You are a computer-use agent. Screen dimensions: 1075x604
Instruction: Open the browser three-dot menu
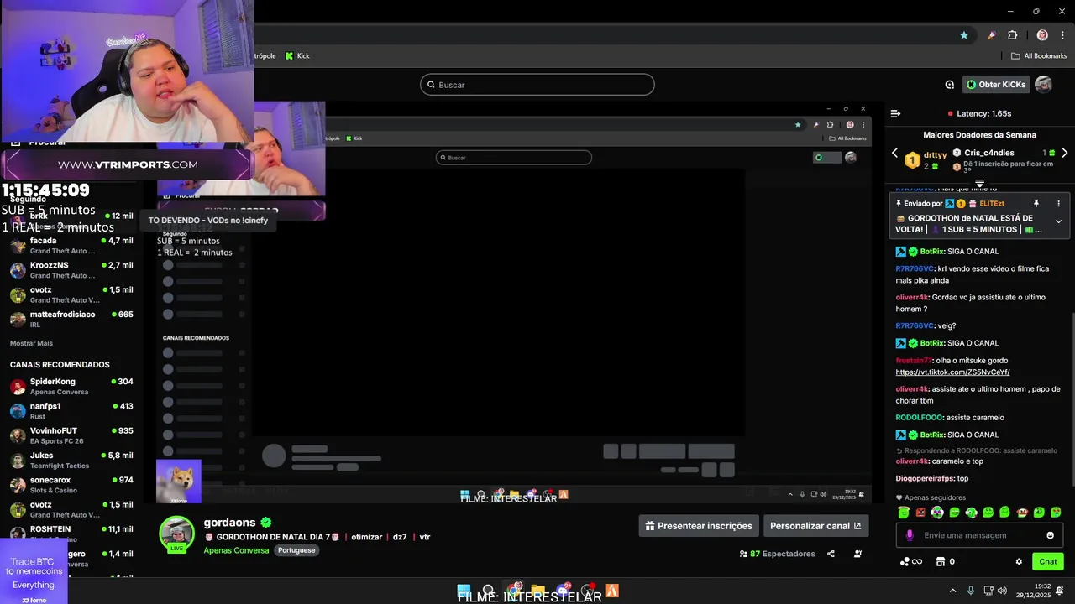tap(1062, 35)
